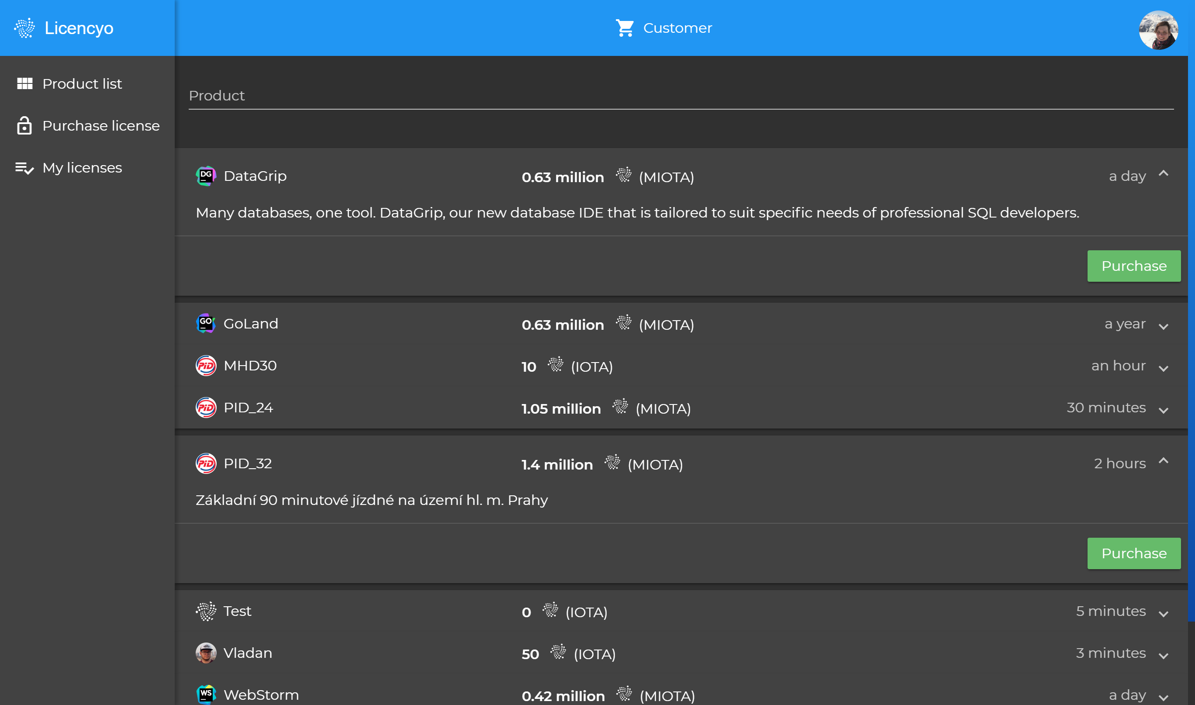Click the Test product IOTA icon
Screen dimensions: 1195x705
[x=206, y=611]
